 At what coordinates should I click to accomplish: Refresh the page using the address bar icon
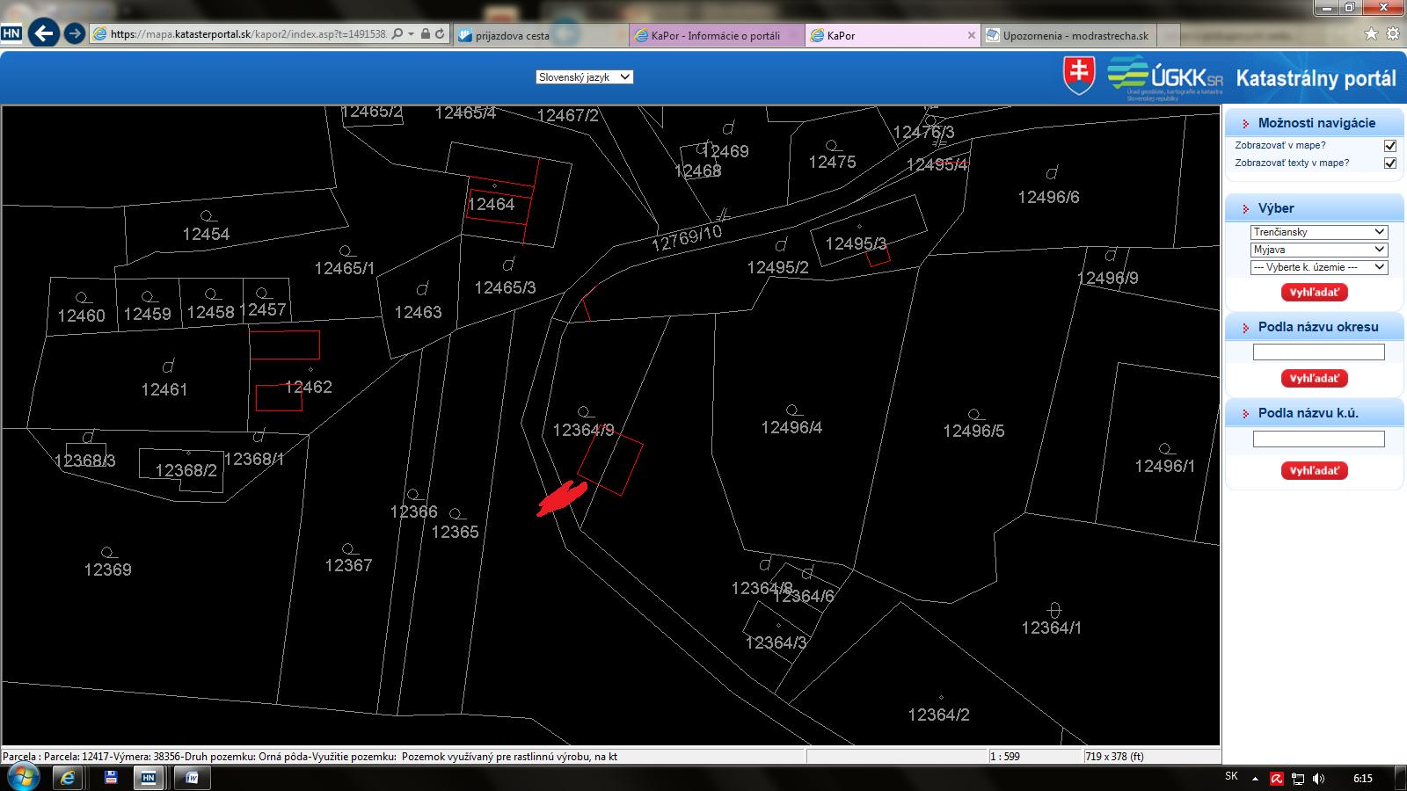(x=441, y=34)
